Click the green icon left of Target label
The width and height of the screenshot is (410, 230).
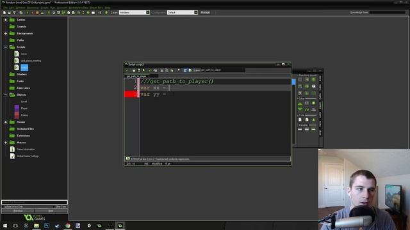click(106, 13)
